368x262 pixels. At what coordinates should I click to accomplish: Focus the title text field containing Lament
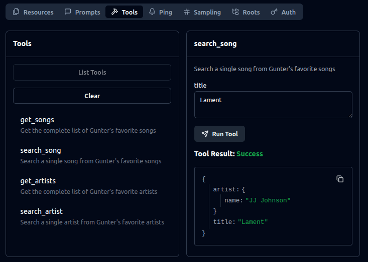coord(273,104)
